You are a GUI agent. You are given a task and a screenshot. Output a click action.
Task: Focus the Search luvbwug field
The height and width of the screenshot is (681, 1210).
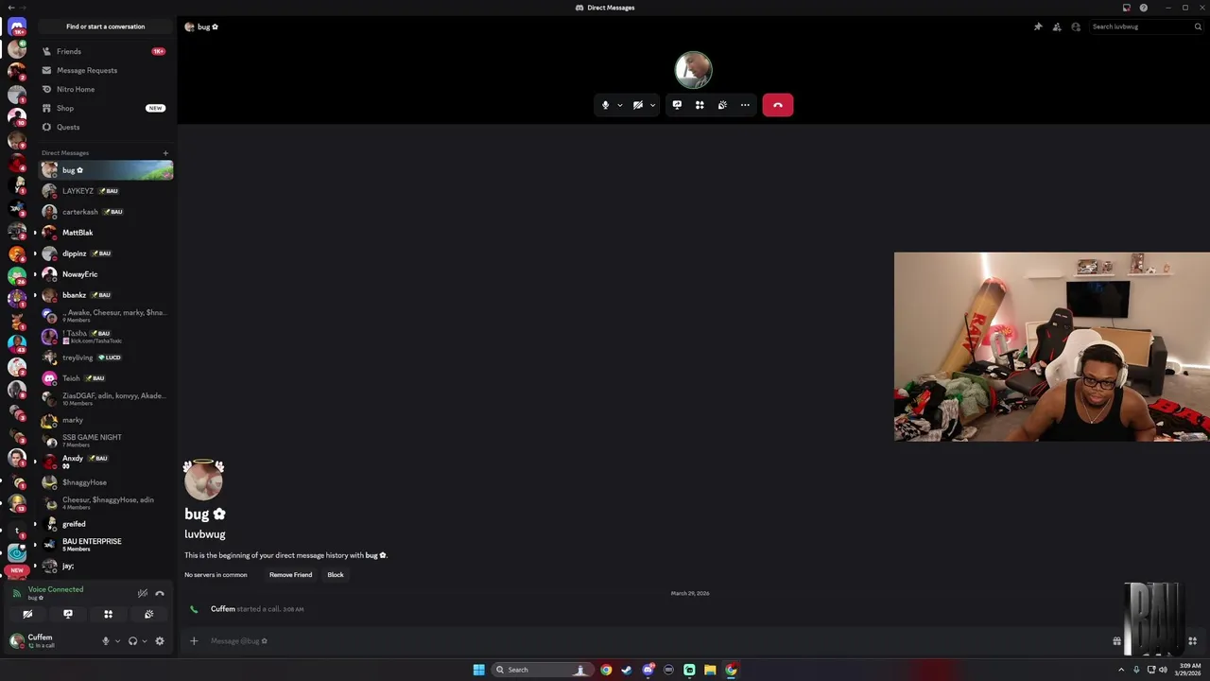[1145, 26]
